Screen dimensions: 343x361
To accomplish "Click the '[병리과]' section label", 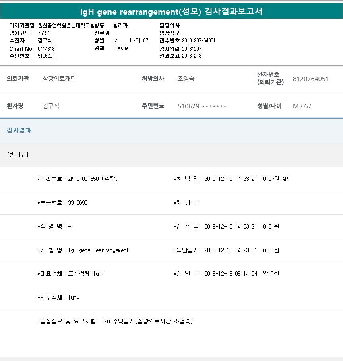I will 18,155.
